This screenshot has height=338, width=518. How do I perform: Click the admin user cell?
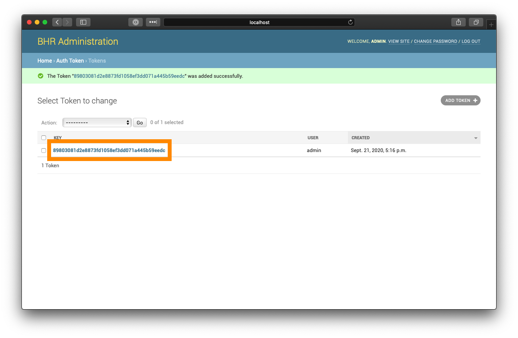click(314, 150)
